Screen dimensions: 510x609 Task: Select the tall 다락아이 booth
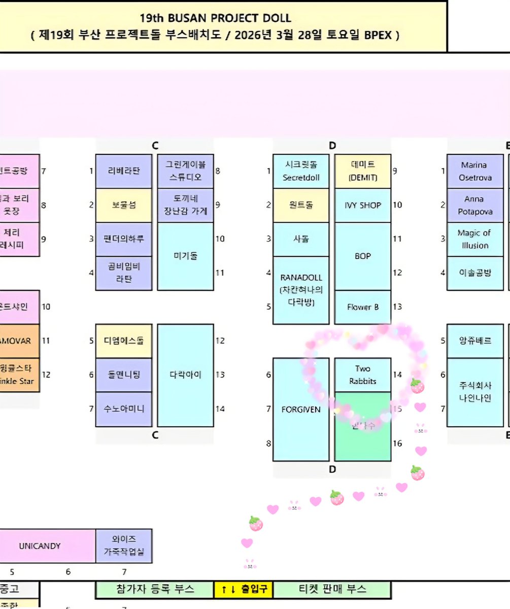point(186,375)
